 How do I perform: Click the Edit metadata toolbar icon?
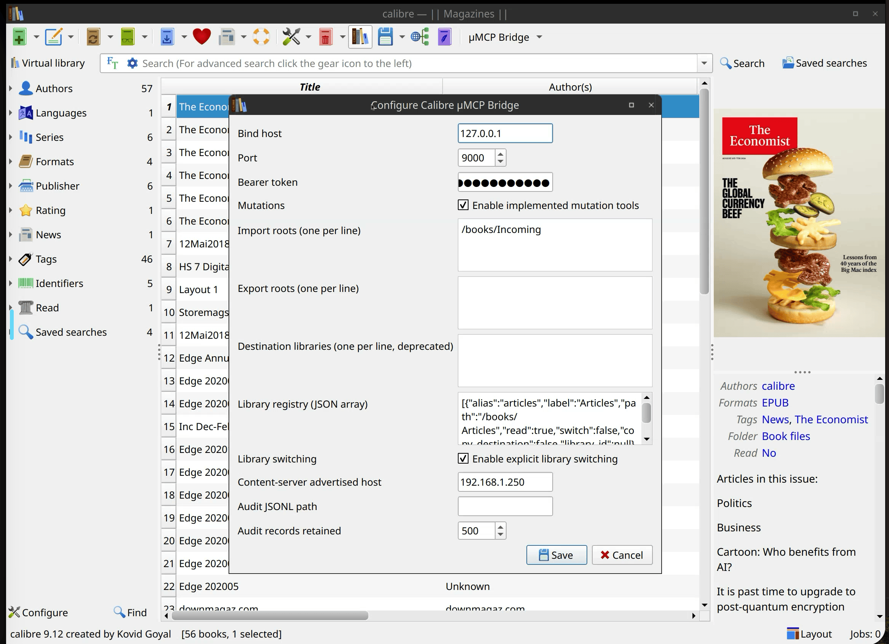[53, 37]
